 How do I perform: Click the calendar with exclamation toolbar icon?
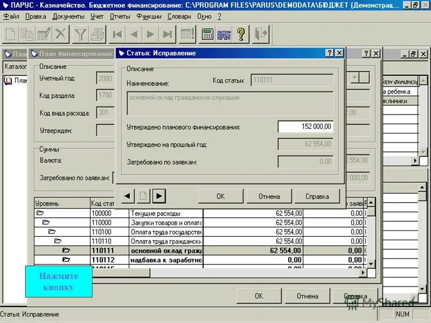pyautogui.click(x=188, y=35)
